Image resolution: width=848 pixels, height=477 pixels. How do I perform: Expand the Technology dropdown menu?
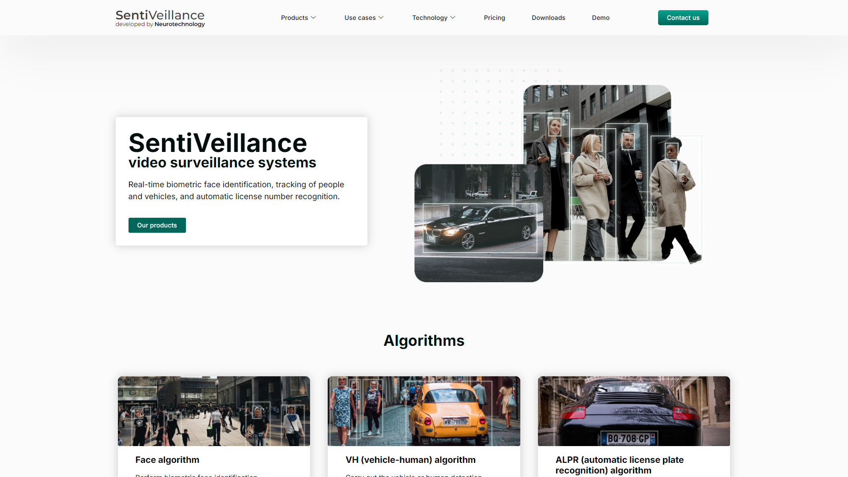[x=433, y=18]
